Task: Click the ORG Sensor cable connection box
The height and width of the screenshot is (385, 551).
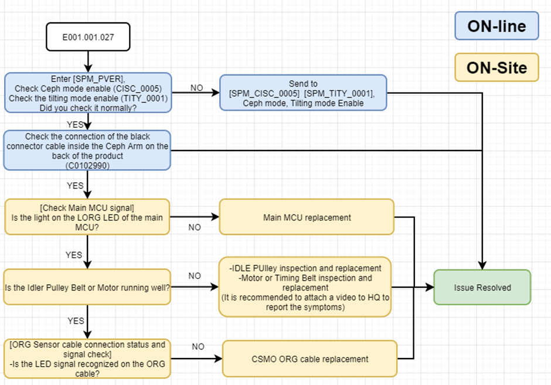Action: (87, 358)
